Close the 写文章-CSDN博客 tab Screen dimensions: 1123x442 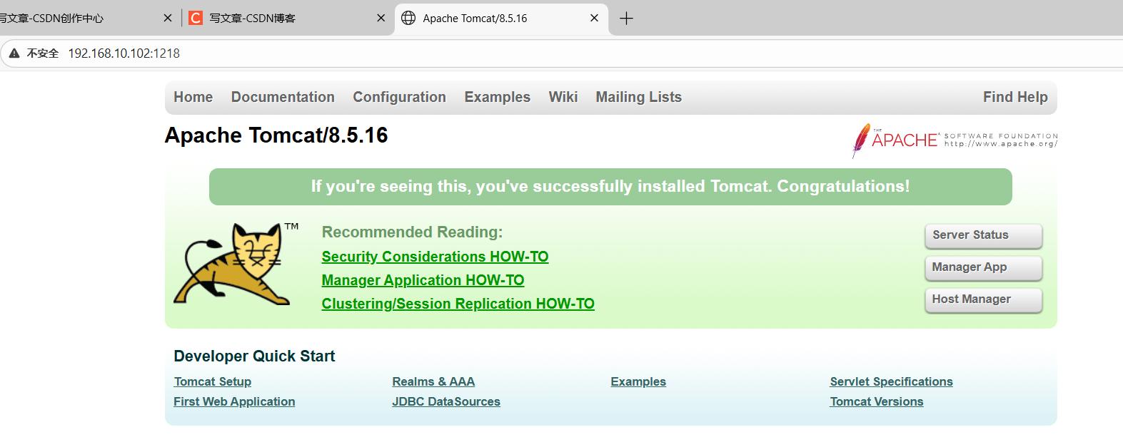381,18
